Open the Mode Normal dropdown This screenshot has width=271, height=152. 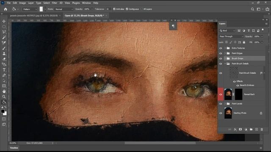64,9
